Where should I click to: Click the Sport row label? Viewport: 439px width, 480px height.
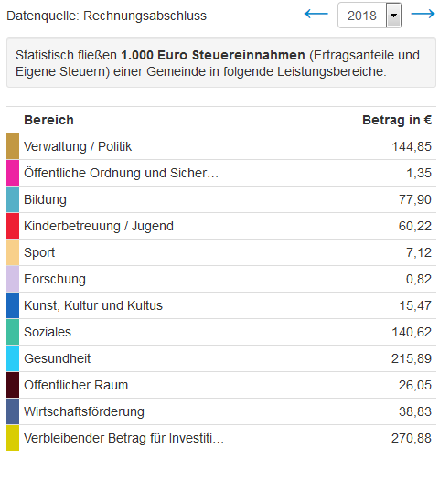click(x=39, y=252)
